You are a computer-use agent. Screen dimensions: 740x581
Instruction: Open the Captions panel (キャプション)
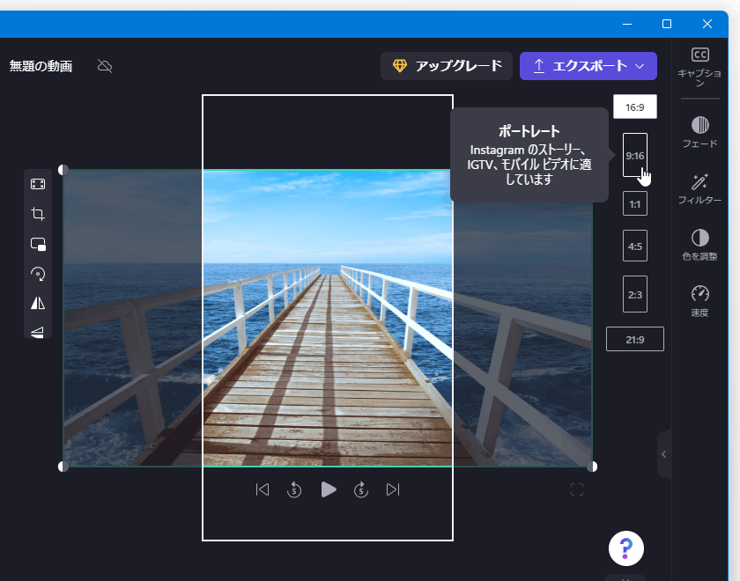pyautogui.click(x=699, y=68)
